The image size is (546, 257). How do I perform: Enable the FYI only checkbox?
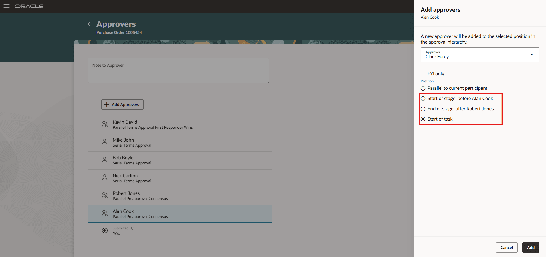(423, 74)
